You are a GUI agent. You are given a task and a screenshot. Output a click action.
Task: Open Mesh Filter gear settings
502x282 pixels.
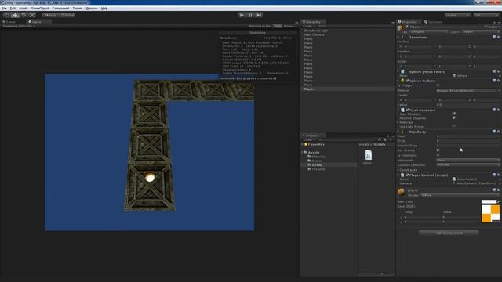coord(499,71)
